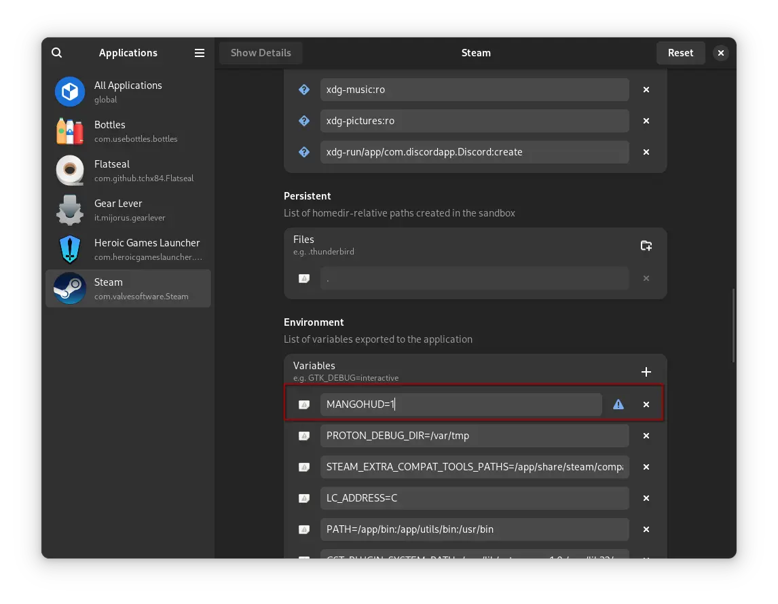Click the vertical scrollbar of the Steam panel
Viewport: 778px width, 604px height.
tap(733, 325)
